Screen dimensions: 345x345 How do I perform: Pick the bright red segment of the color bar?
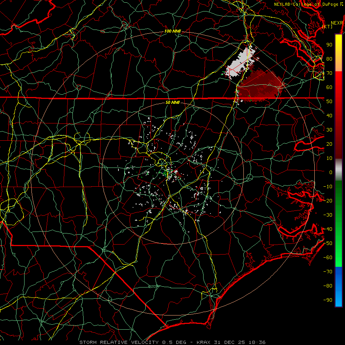(x=338, y=80)
